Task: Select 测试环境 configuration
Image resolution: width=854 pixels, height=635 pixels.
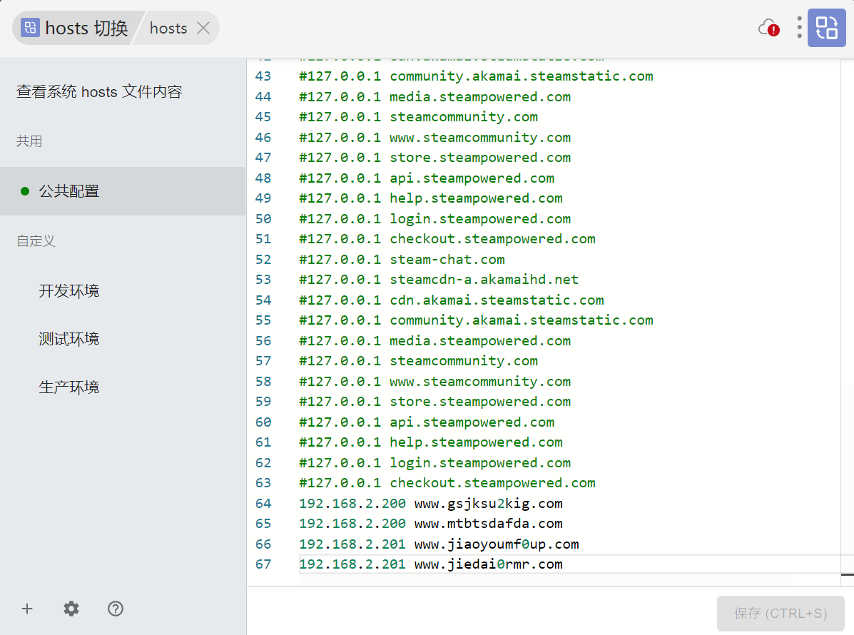Action: pyautogui.click(x=69, y=339)
